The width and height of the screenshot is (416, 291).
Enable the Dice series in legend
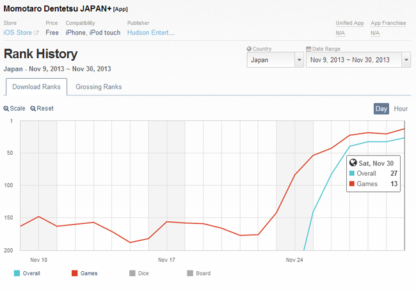pos(139,273)
